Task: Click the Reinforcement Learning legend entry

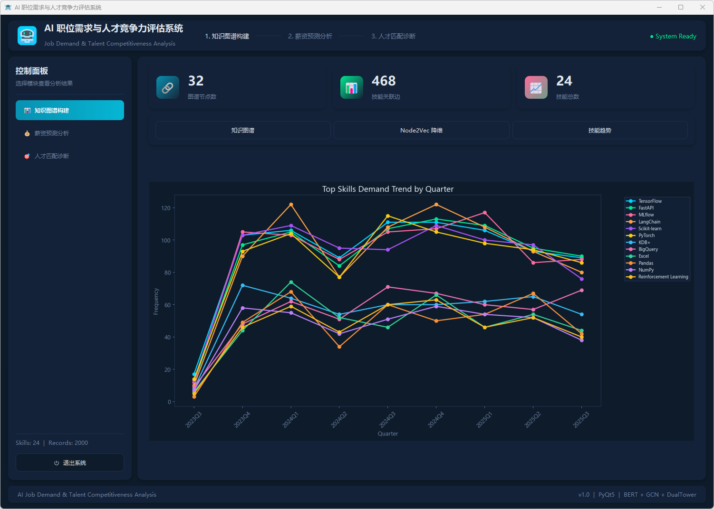Action: [663, 277]
